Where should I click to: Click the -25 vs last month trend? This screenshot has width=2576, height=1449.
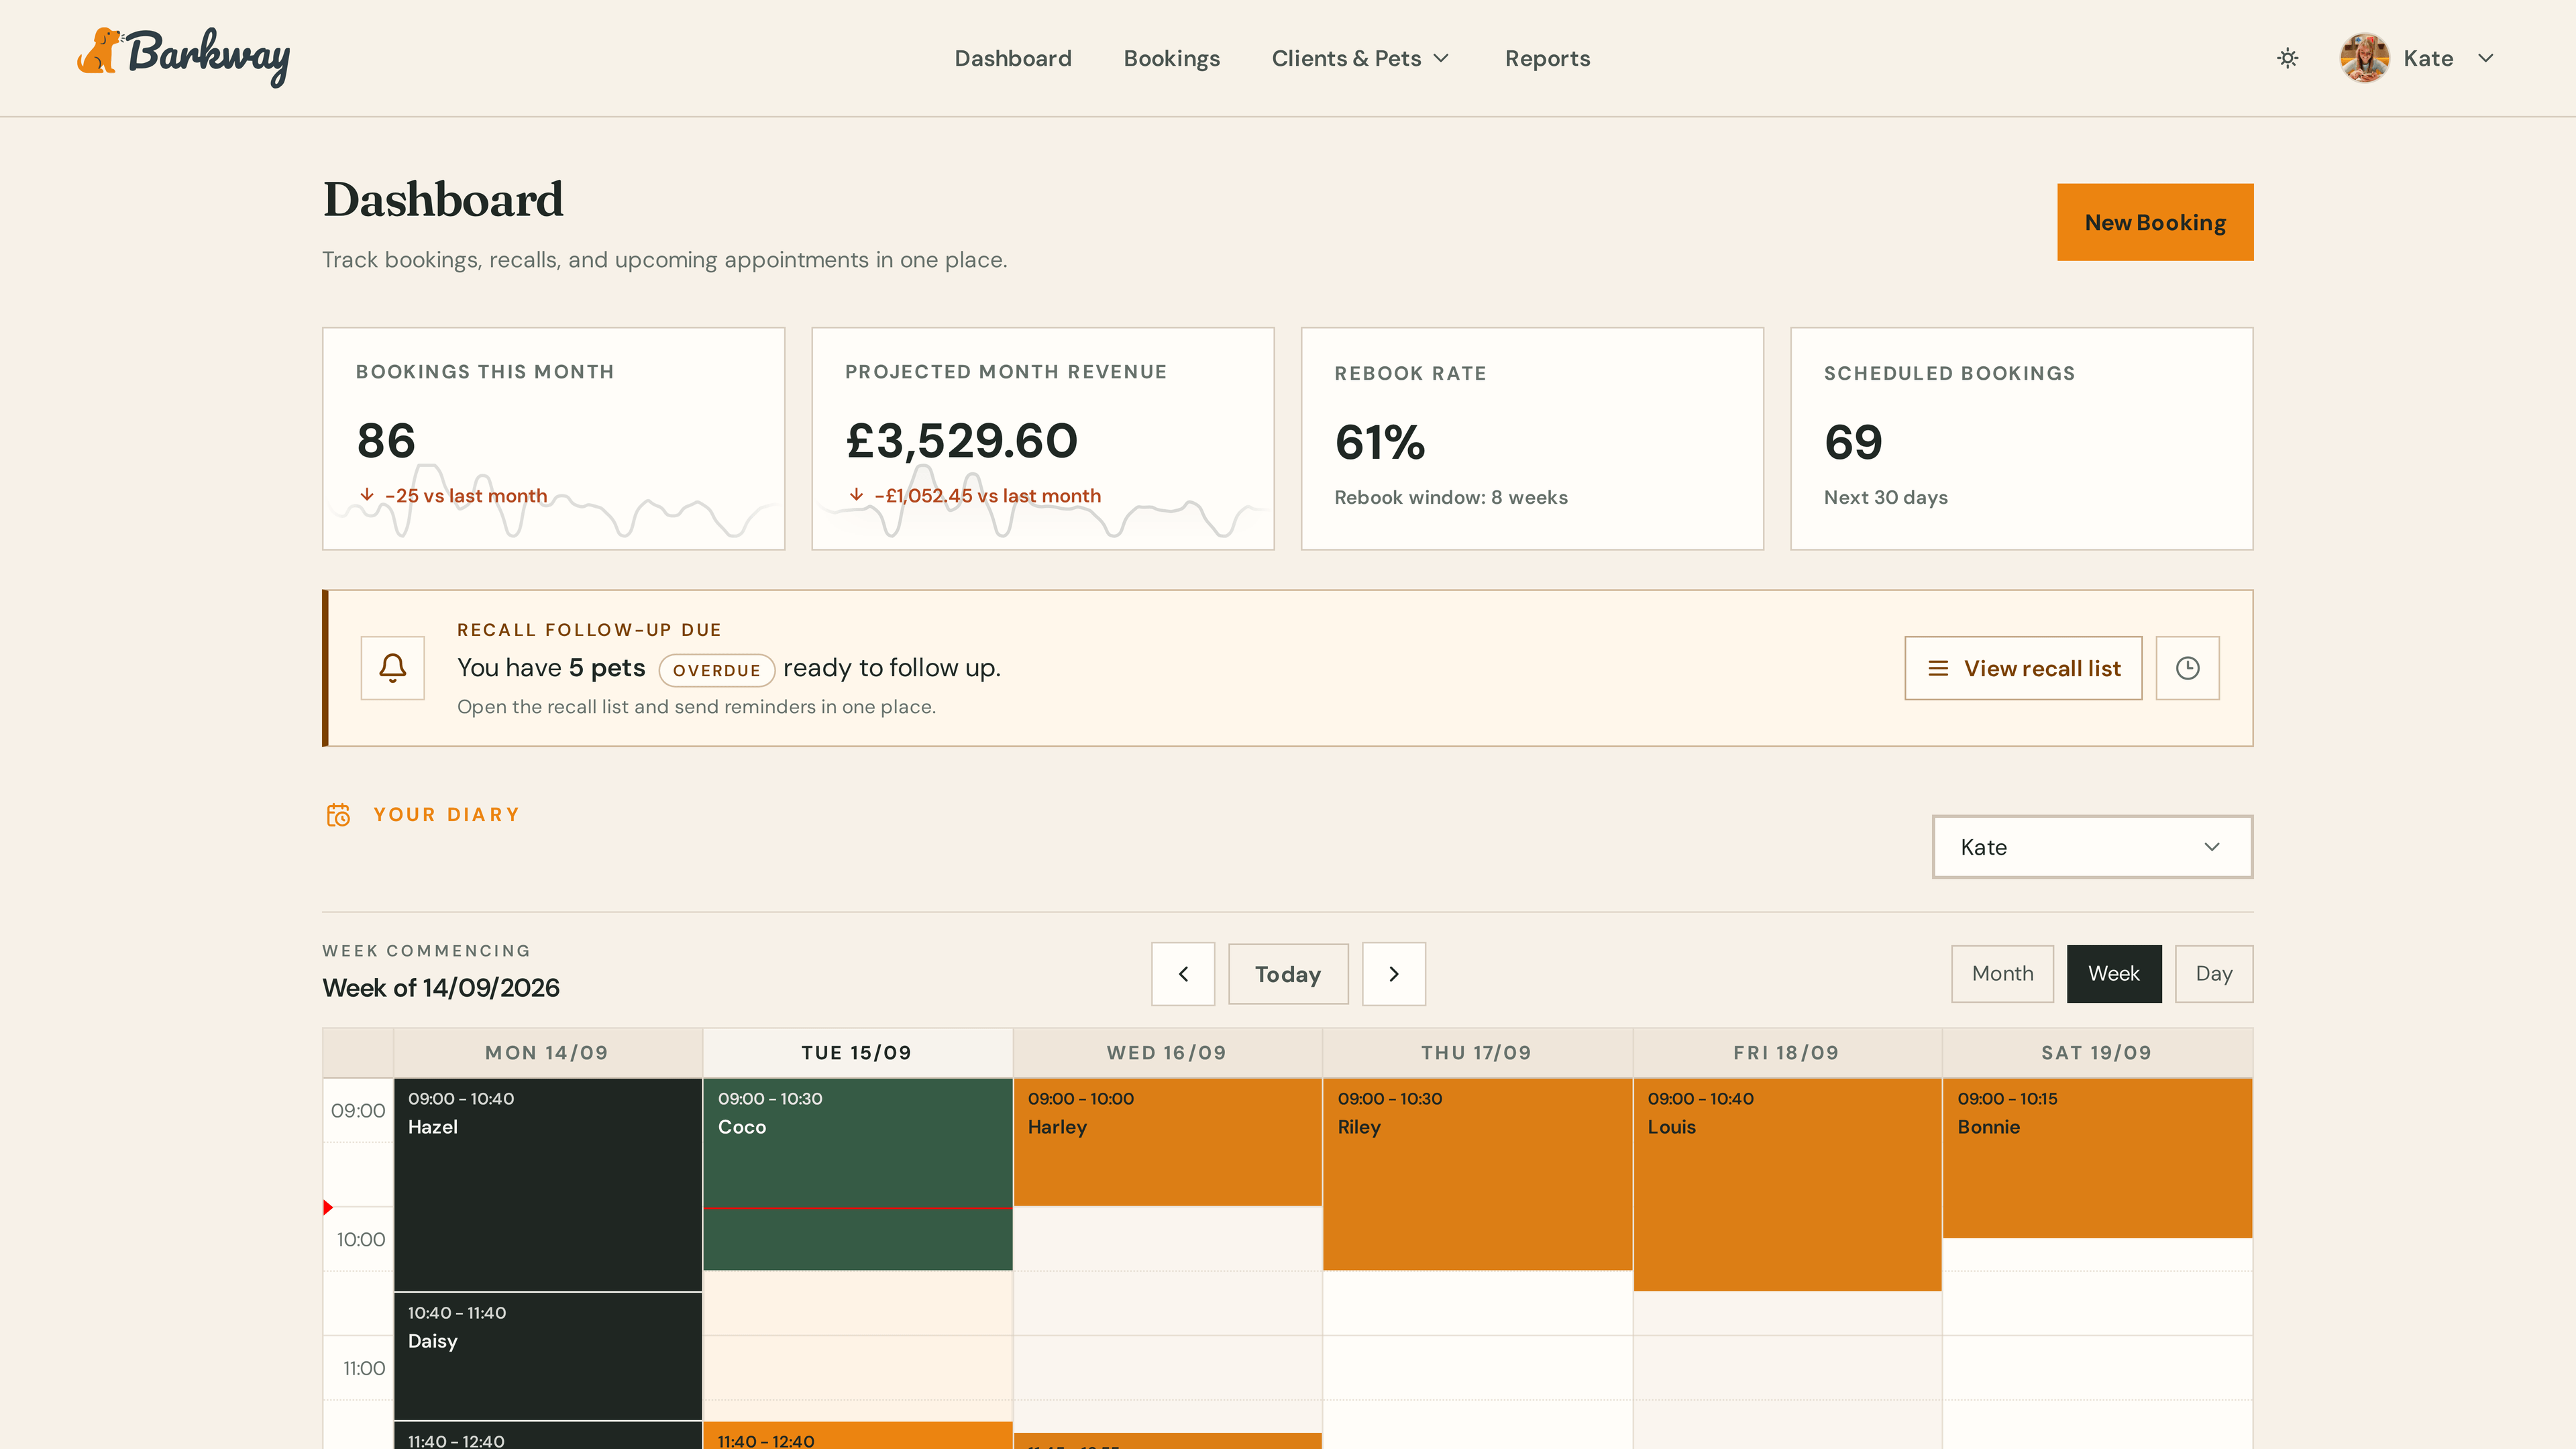pyautogui.click(x=453, y=496)
